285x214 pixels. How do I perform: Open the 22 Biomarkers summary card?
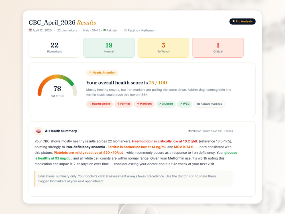pos(54,48)
